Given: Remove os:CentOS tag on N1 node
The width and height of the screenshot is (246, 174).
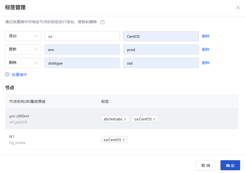Looking at the screenshot, I should pos(124,140).
